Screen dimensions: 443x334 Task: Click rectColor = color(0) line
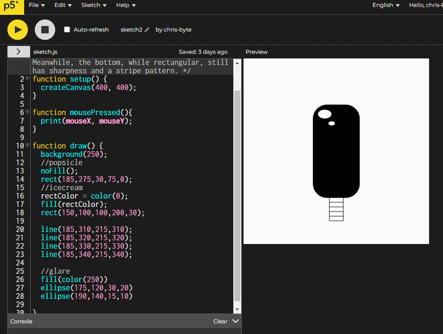coord(84,196)
